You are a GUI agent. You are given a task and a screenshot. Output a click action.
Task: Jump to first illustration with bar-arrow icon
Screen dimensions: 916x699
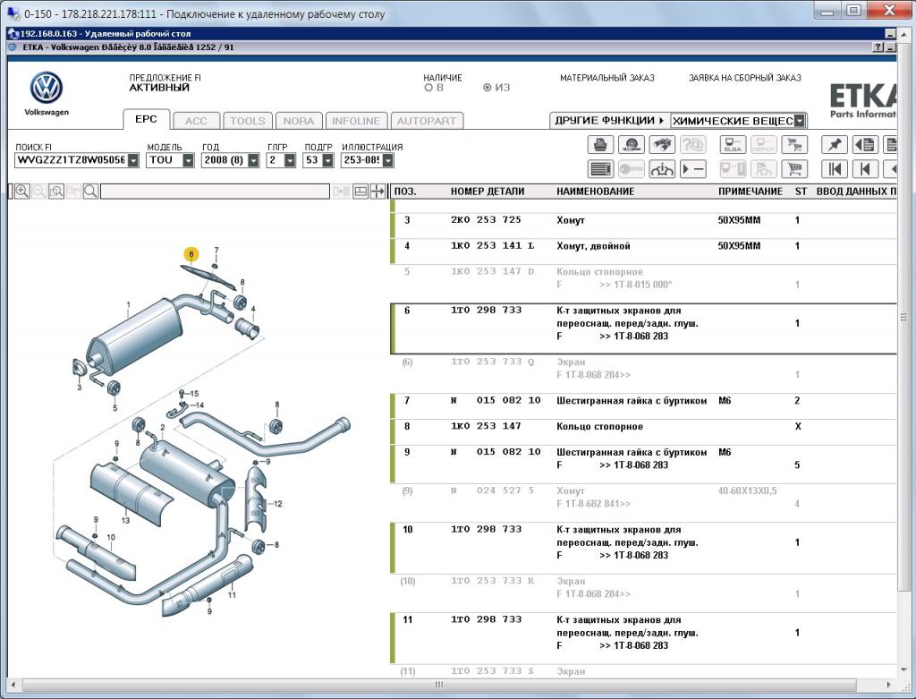[x=835, y=169]
